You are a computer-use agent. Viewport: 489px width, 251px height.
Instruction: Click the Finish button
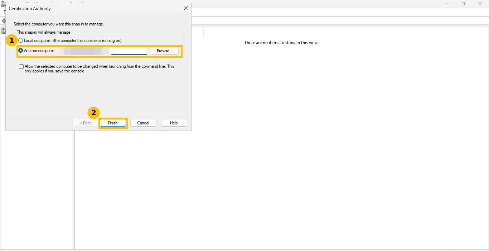click(113, 123)
